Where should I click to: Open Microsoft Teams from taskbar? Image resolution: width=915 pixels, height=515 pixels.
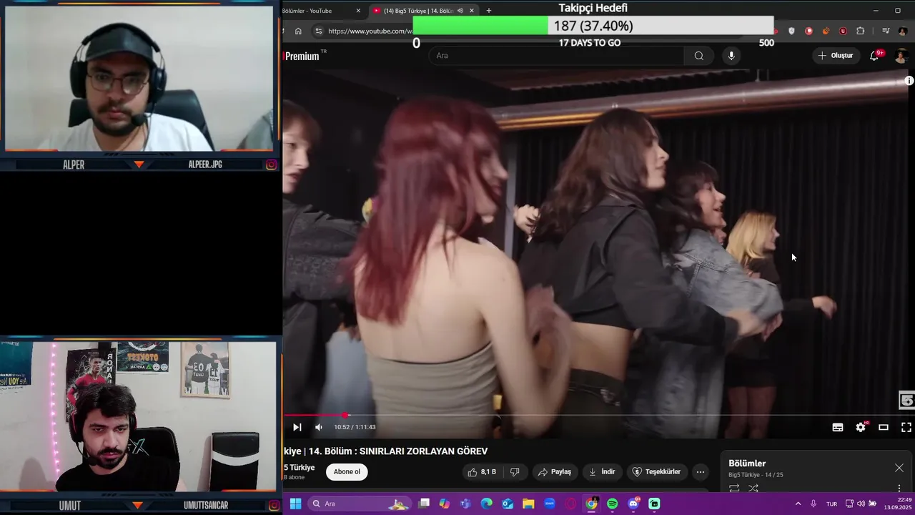pos(465,504)
